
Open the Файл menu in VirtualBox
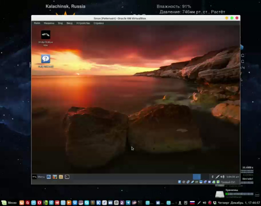coord(37,23)
